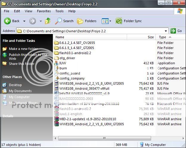Image resolution: width=186 pixels, height=148 pixels.
Task: Launch Folder Sync from toolbar
Action: click(x=129, y=21)
